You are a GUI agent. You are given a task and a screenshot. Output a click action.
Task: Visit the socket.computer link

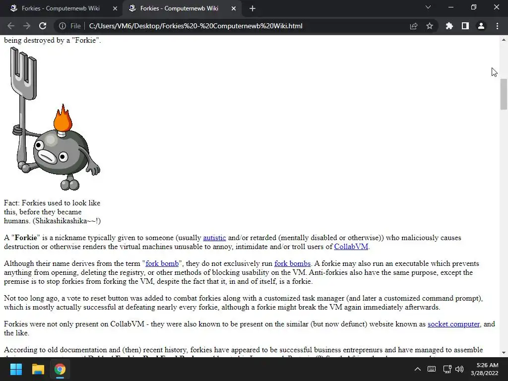coord(453,324)
